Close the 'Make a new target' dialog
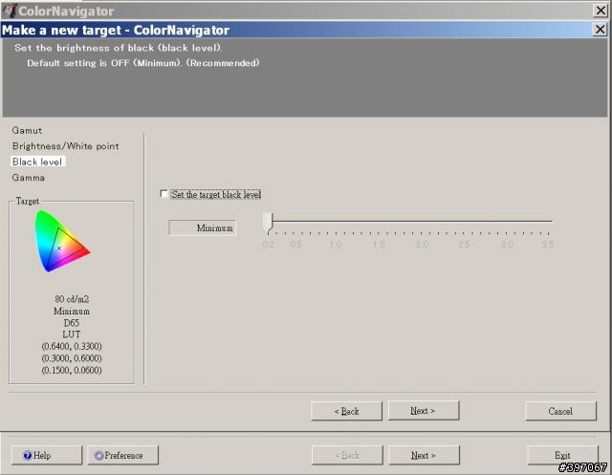This screenshot has height=475, width=612. tap(600, 30)
